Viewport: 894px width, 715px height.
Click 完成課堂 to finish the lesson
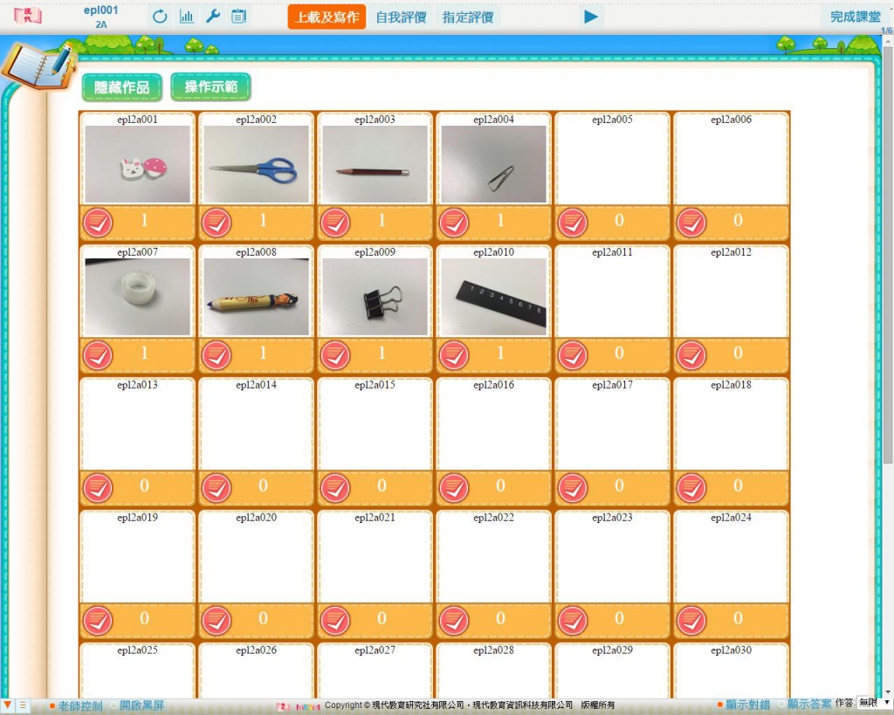coord(855,17)
